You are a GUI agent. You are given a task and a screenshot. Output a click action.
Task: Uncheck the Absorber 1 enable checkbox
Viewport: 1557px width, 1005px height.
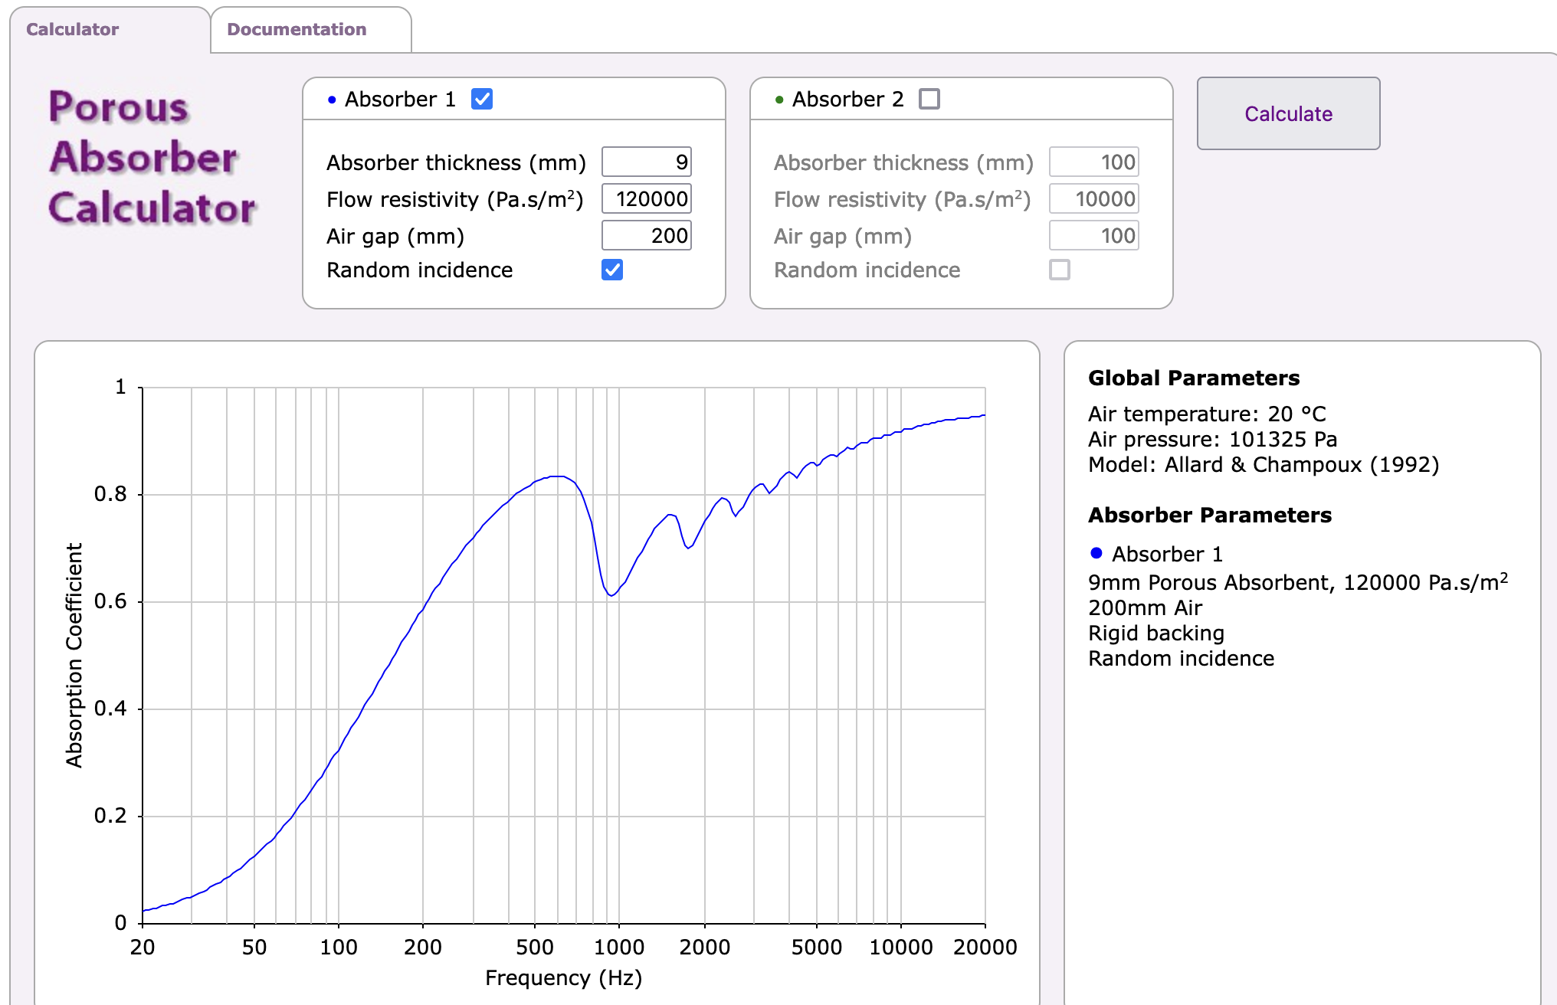(x=482, y=100)
